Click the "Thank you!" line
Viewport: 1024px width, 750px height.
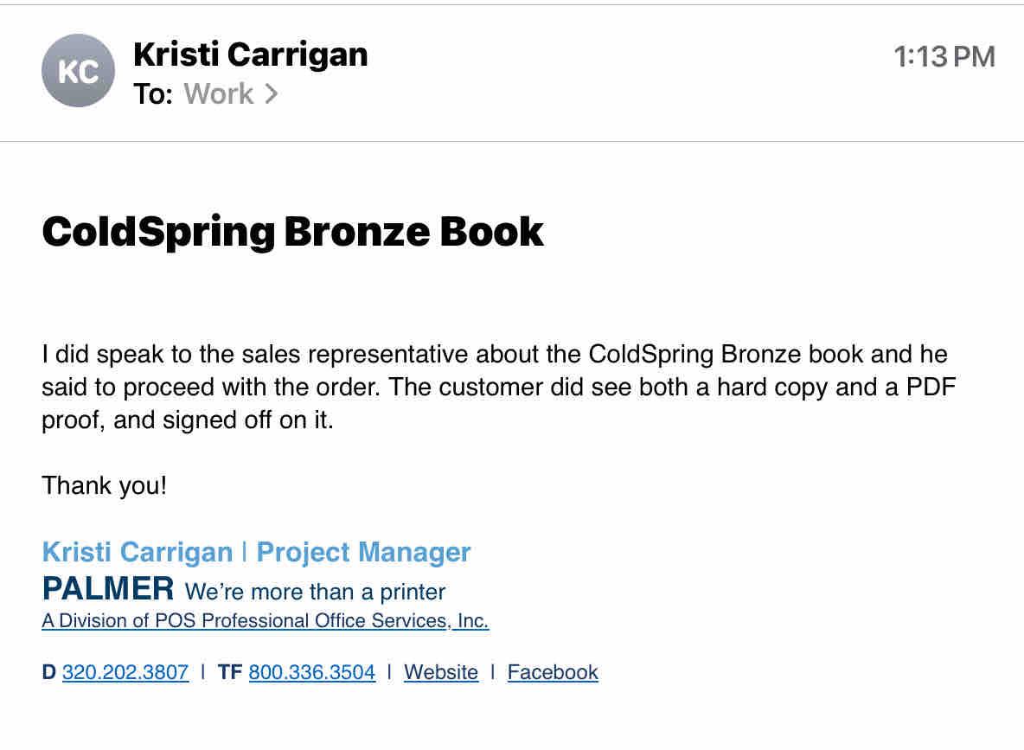tap(104, 485)
